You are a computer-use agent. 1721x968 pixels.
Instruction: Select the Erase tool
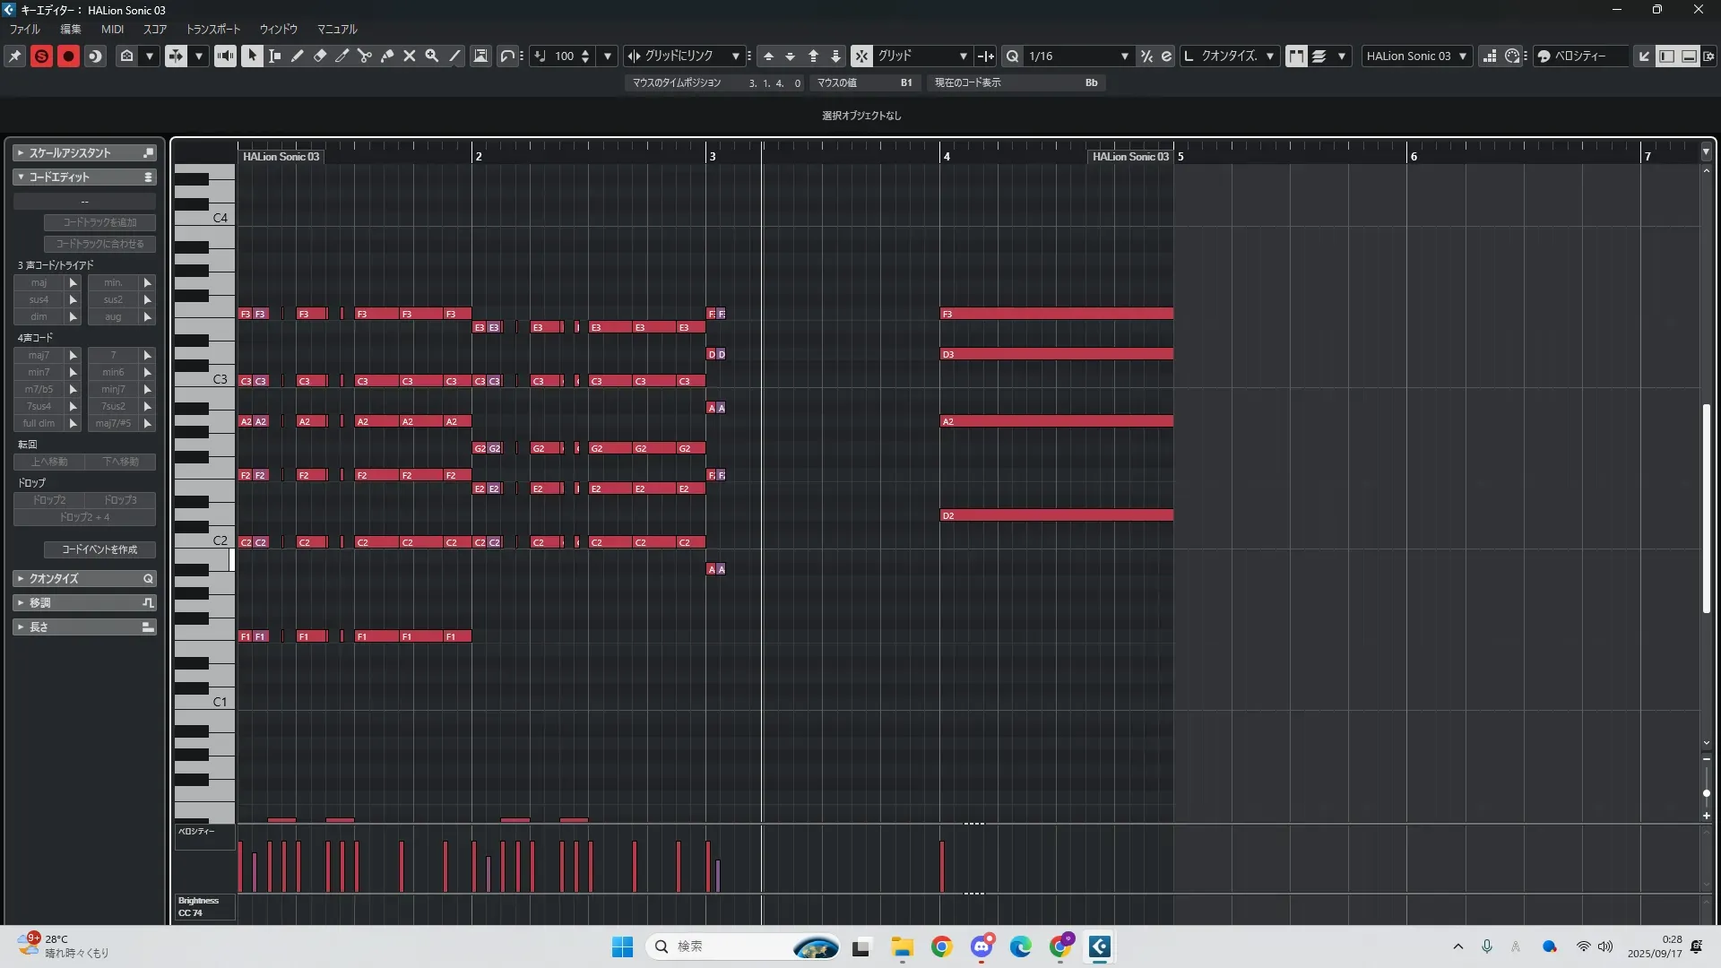point(320,56)
